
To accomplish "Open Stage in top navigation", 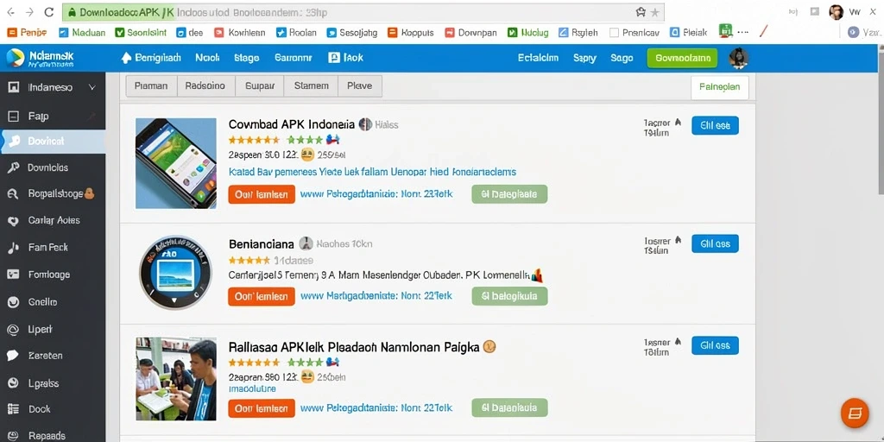I will [x=246, y=58].
